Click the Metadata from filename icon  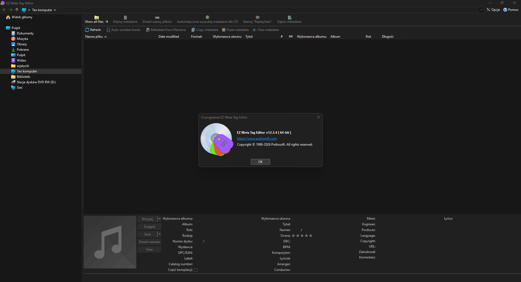click(148, 30)
